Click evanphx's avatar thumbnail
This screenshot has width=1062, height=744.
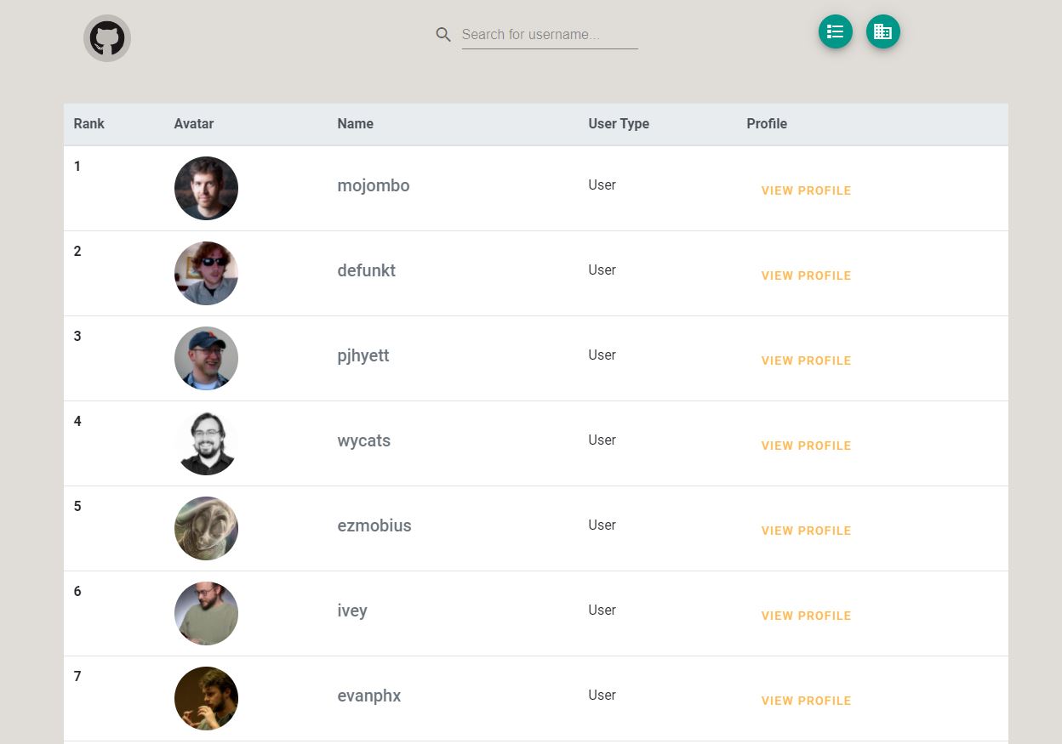coord(206,698)
